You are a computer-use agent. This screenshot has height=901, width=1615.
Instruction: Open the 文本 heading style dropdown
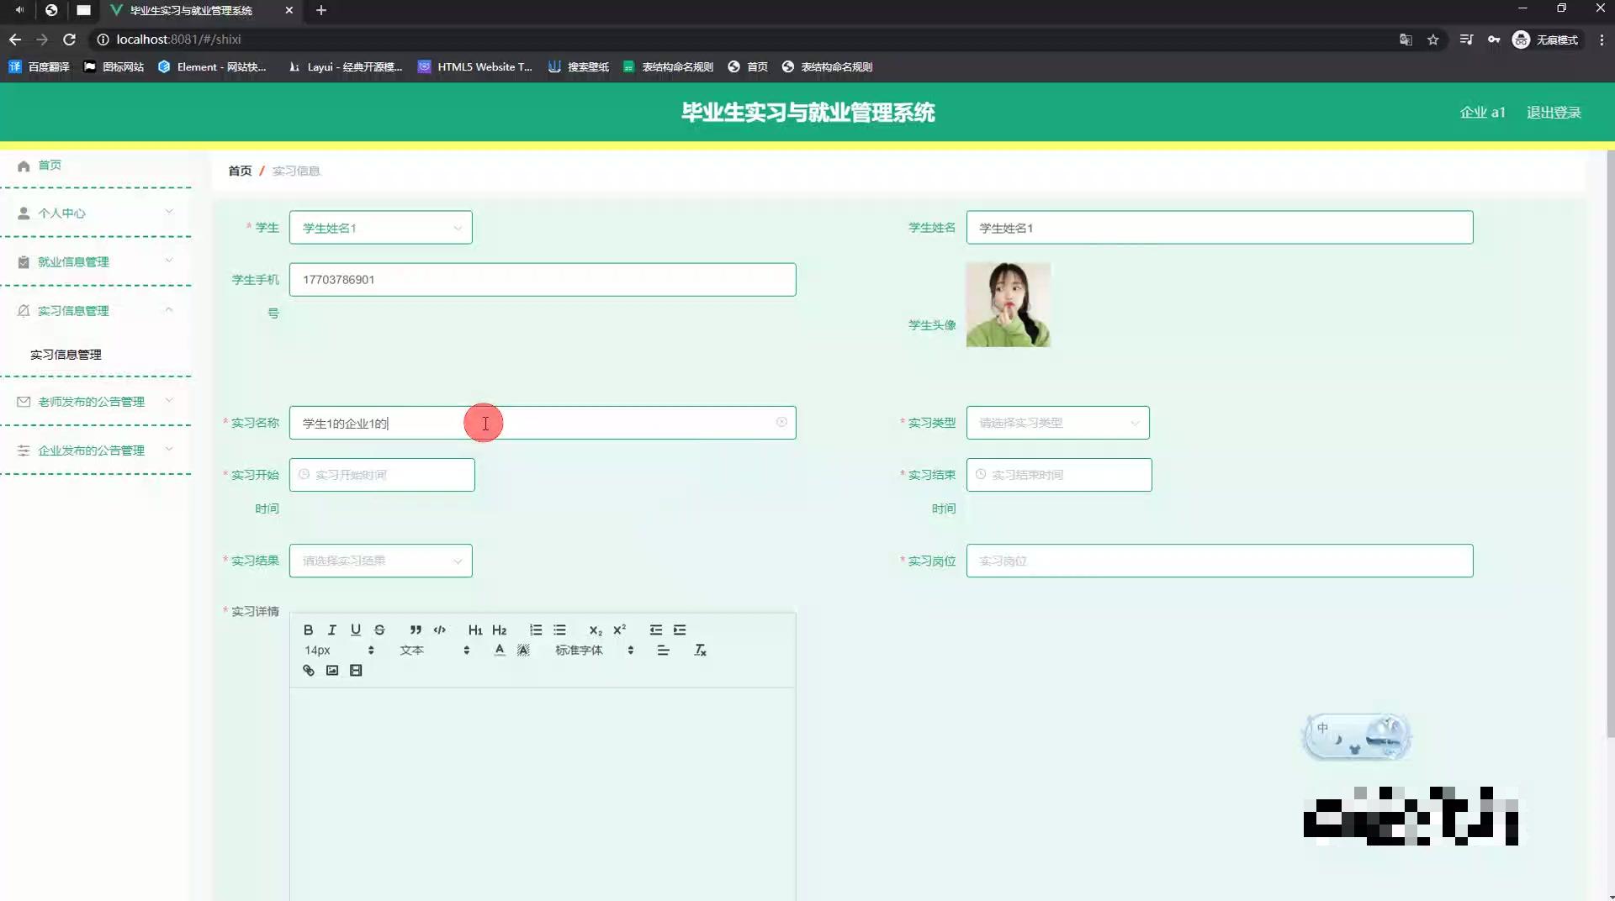pos(434,650)
